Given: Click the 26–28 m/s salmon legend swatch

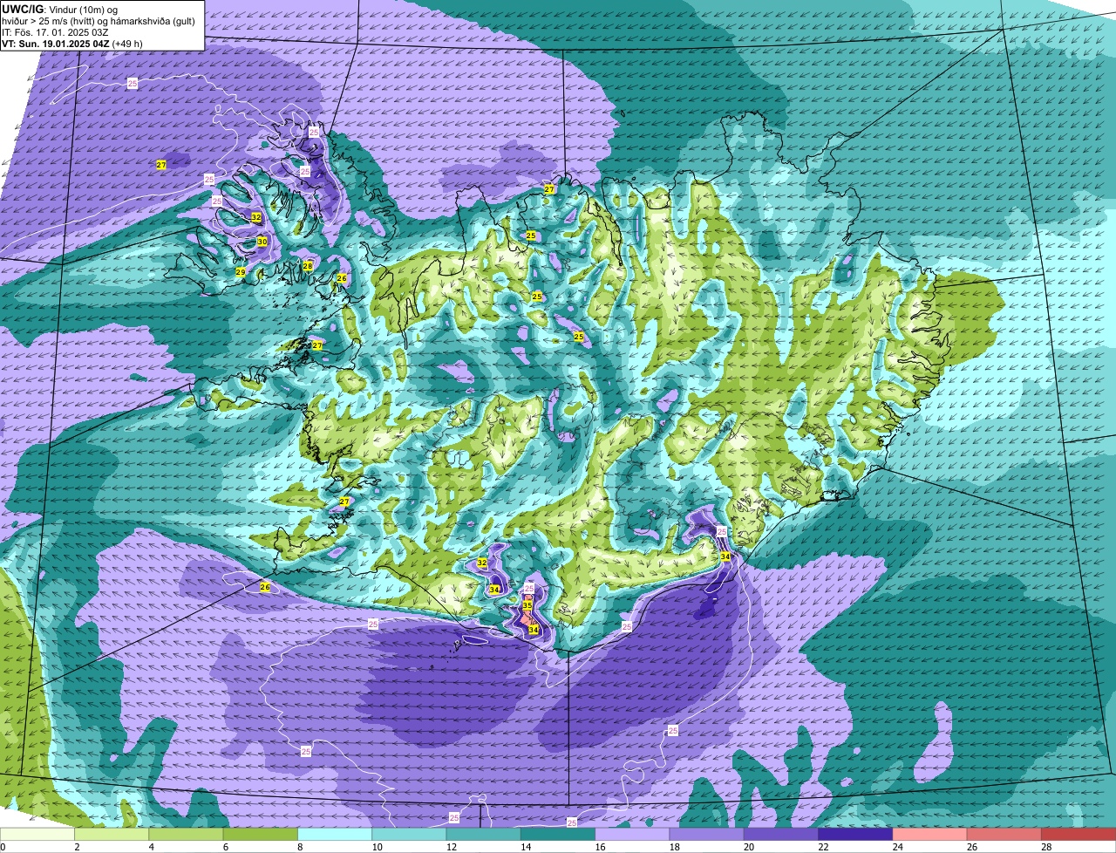Looking at the screenshot, I should (x=1004, y=834).
